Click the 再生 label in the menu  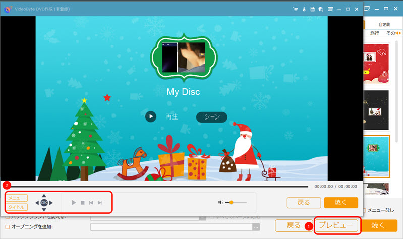(x=171, y=116)
